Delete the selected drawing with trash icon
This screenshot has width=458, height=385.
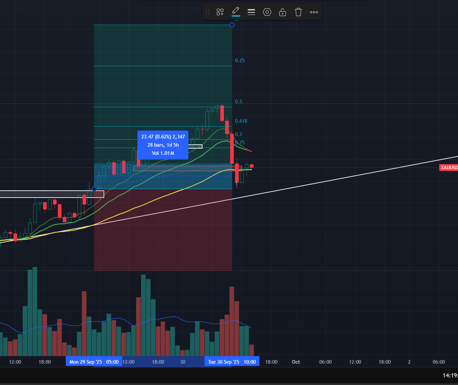[x=298, y=12]
